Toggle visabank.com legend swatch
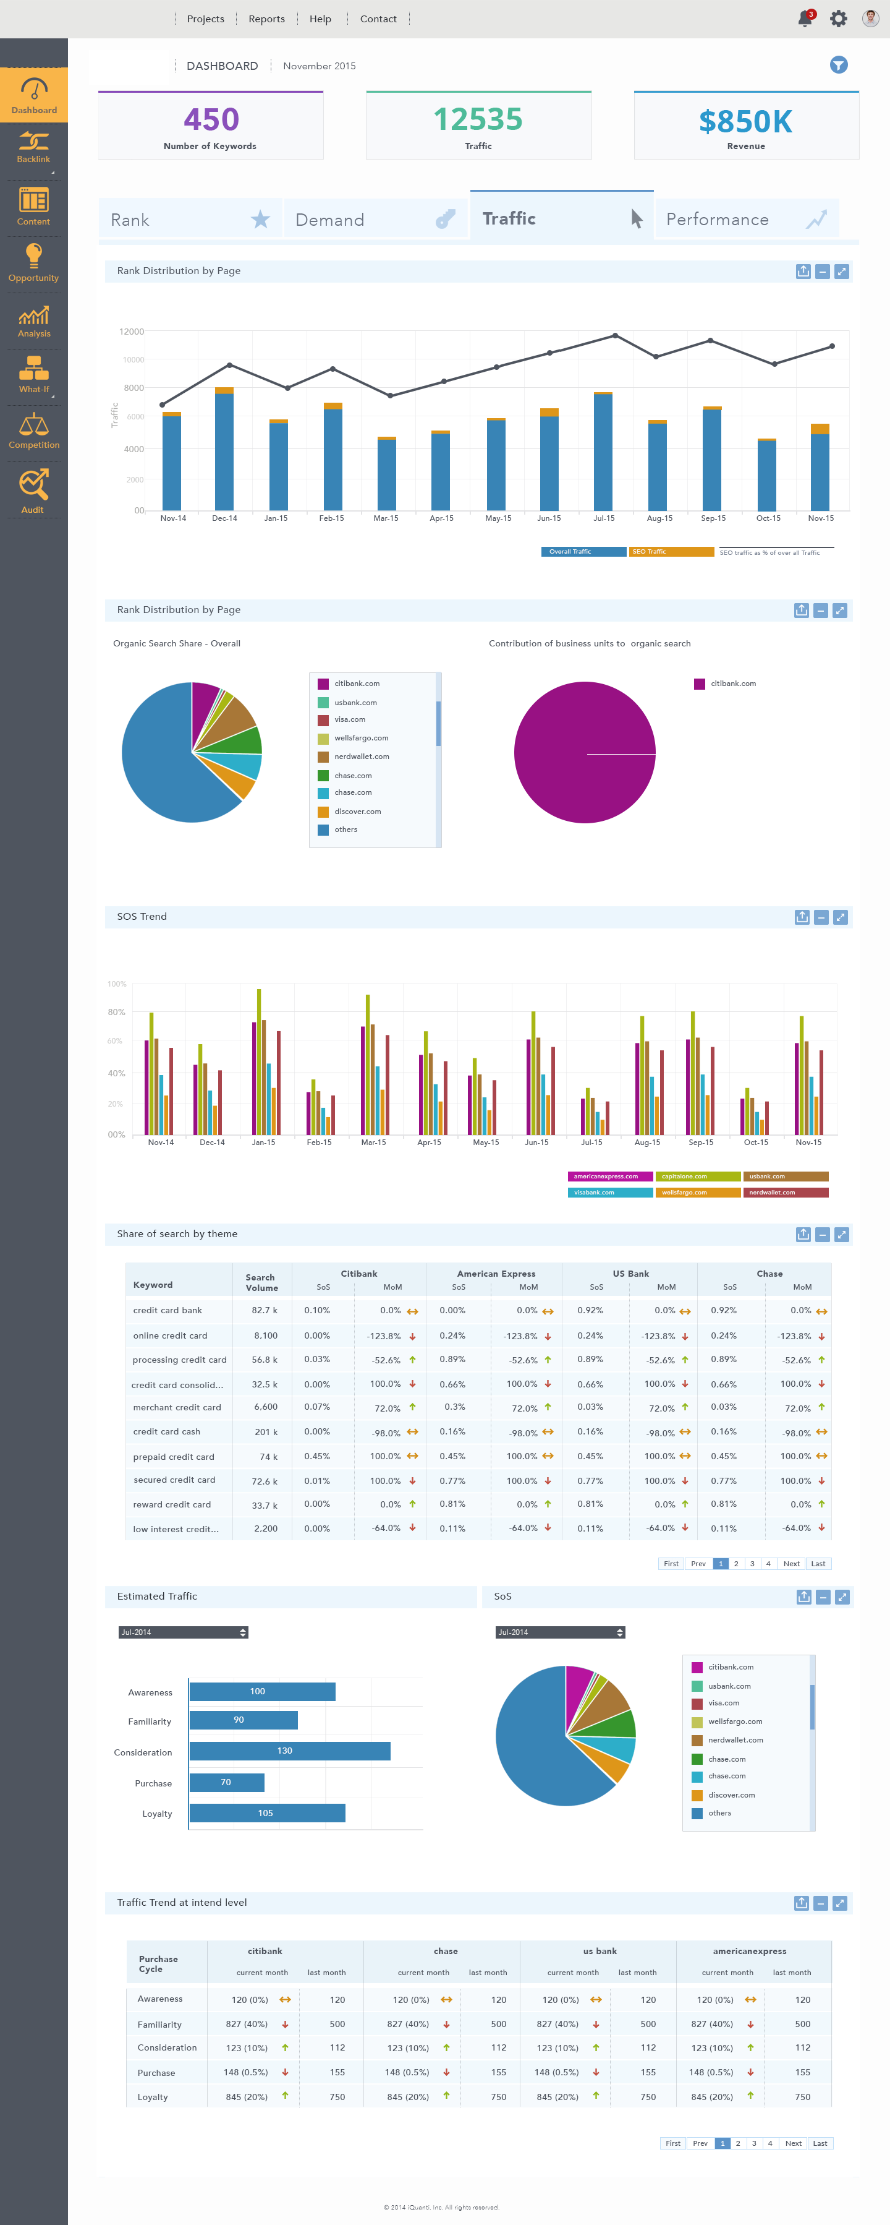Viewport: 890px width, 2225px height. coord(610,1193)
